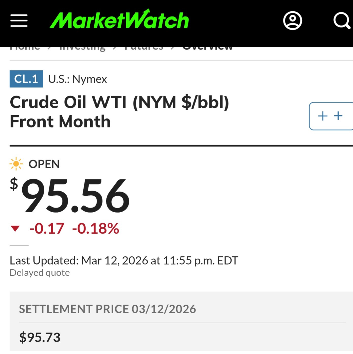Click the Overview breadcrumb item

tap(207, 48)
